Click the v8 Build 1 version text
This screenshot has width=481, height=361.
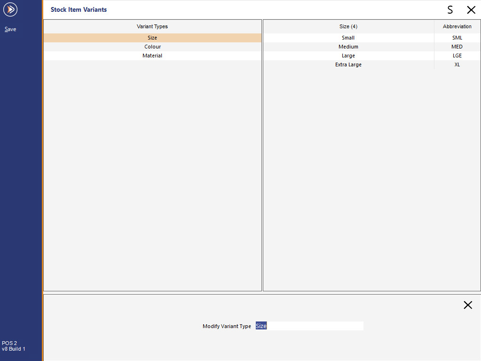click(14, 349)
